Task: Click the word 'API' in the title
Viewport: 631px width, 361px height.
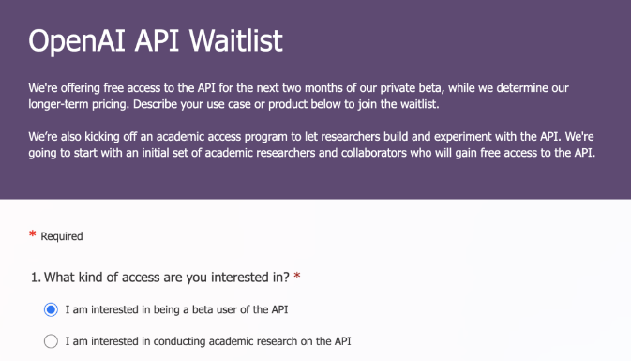Action: tap(157, 39)
